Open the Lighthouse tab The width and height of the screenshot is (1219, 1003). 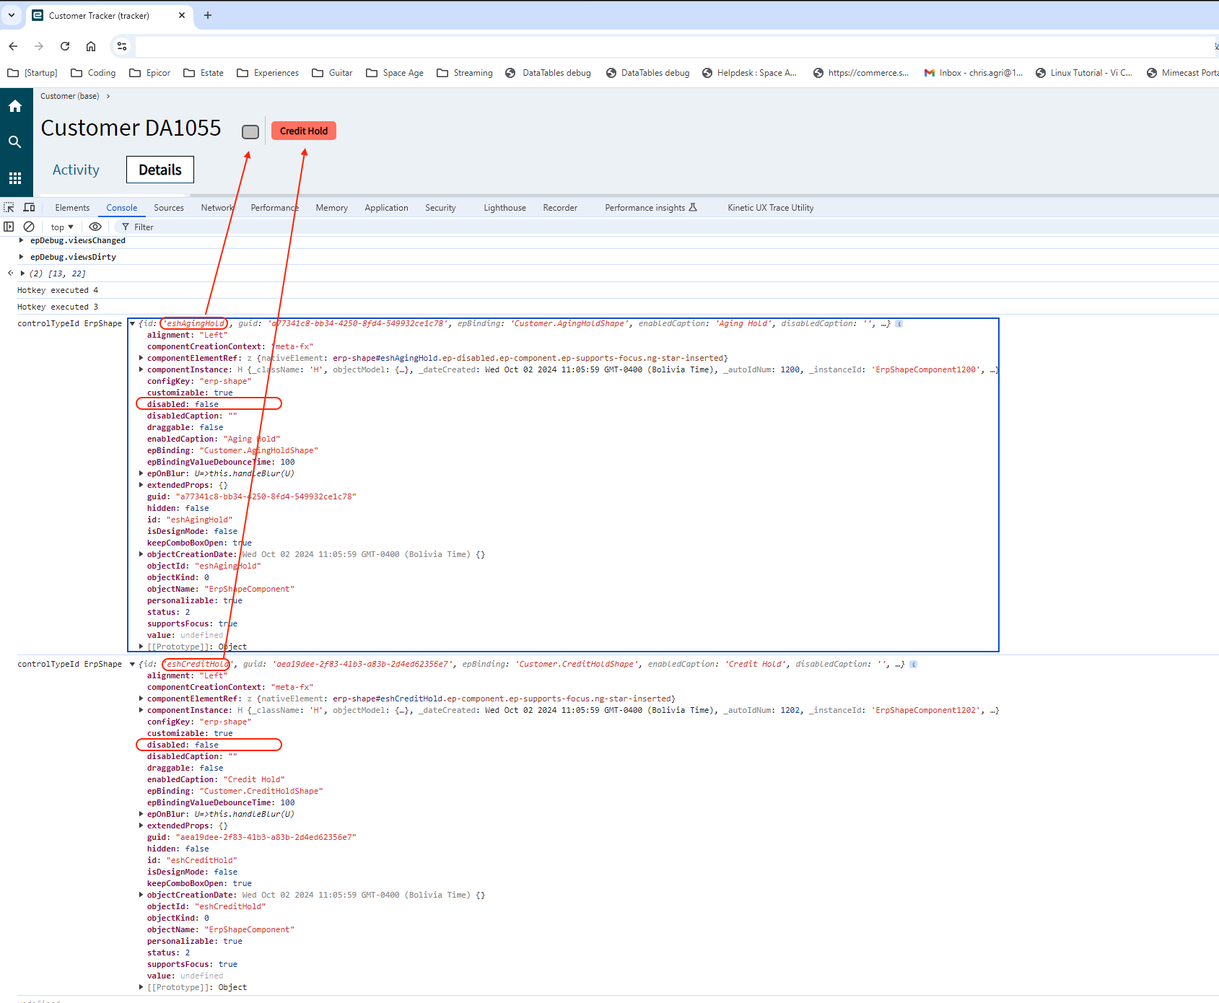504,208
